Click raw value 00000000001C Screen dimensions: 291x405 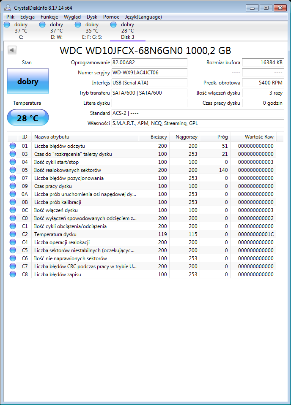[x=255, y=234]
